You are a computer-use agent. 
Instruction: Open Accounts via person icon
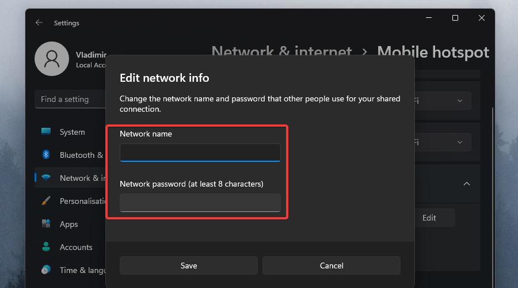(46, 247)
